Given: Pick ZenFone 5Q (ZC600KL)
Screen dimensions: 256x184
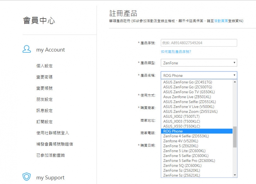Looking at the screenshot, I should 197,165.
